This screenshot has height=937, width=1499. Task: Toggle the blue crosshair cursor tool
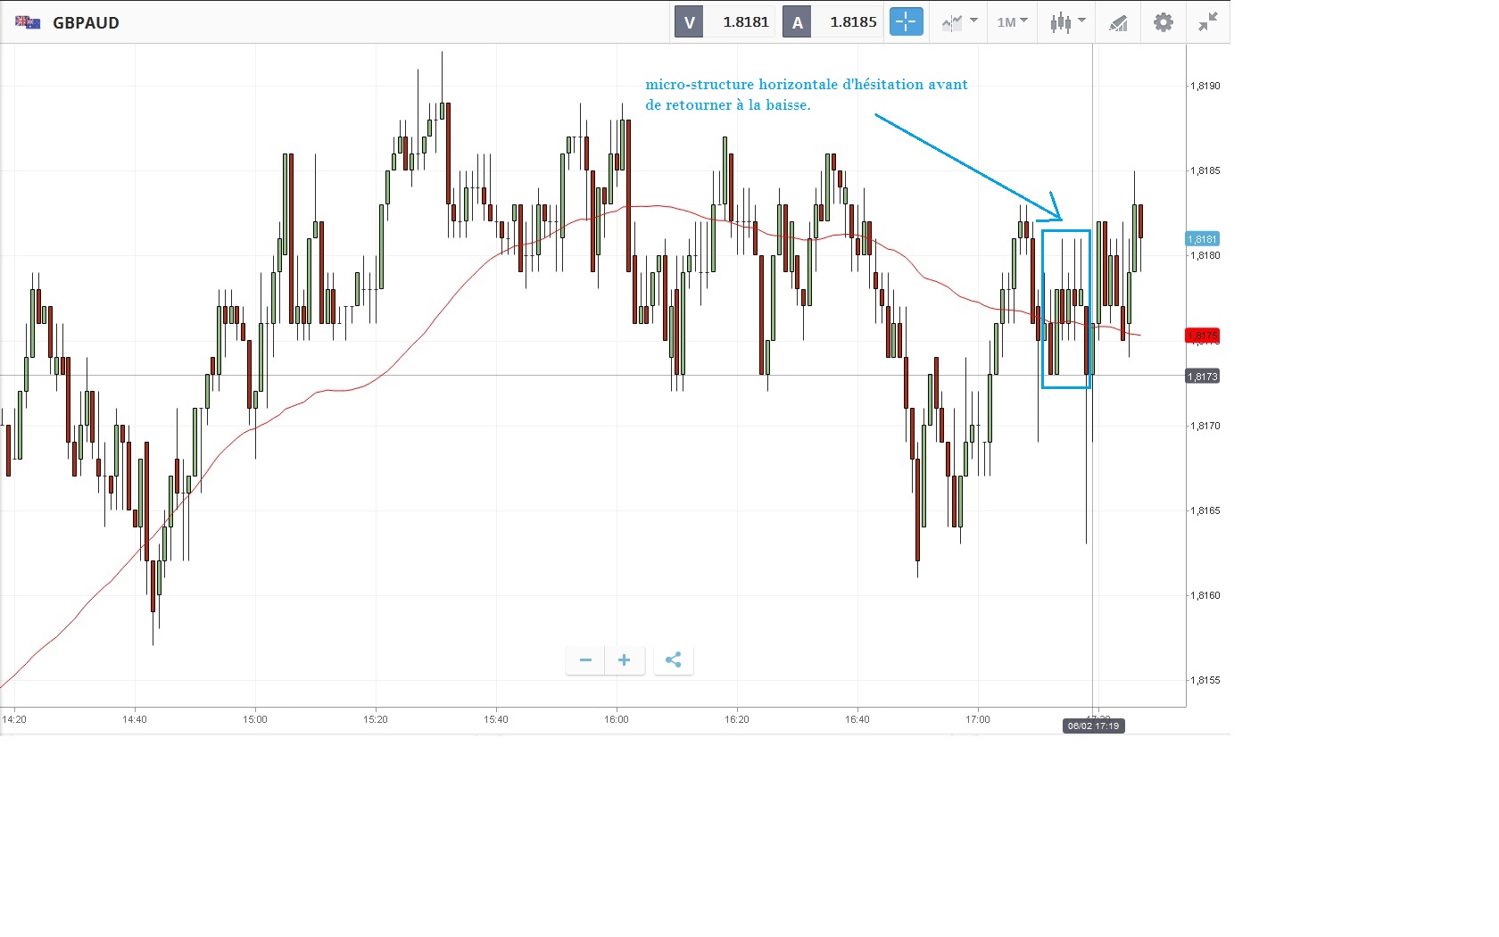(906, 22)
